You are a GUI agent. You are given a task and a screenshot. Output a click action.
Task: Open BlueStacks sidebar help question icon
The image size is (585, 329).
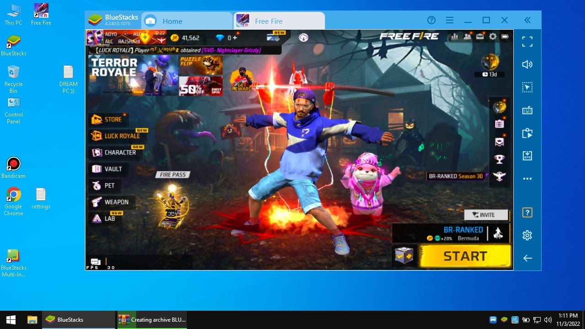point(527,212)
